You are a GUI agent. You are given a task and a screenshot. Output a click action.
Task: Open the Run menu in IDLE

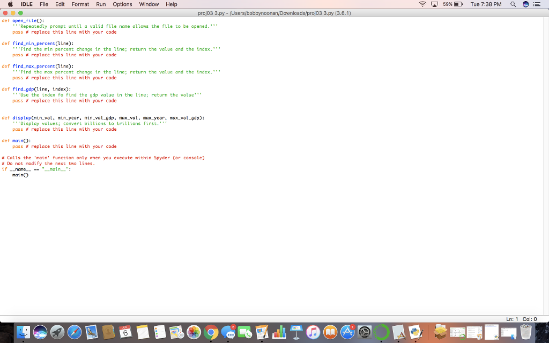click(x=100, y=4)
